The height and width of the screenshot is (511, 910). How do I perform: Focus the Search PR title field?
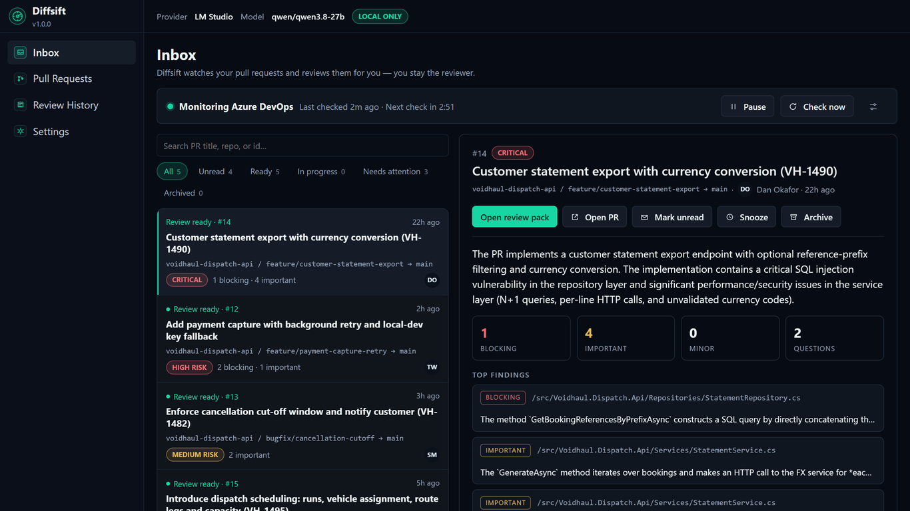[x=302, y=146]
